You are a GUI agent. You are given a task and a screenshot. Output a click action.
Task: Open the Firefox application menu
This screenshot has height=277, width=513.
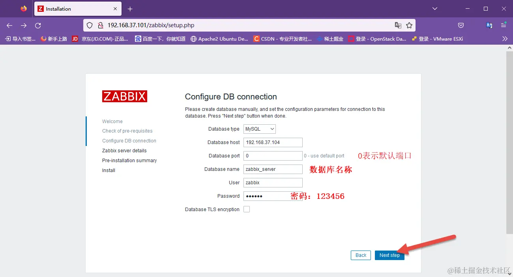click(504, 25)
